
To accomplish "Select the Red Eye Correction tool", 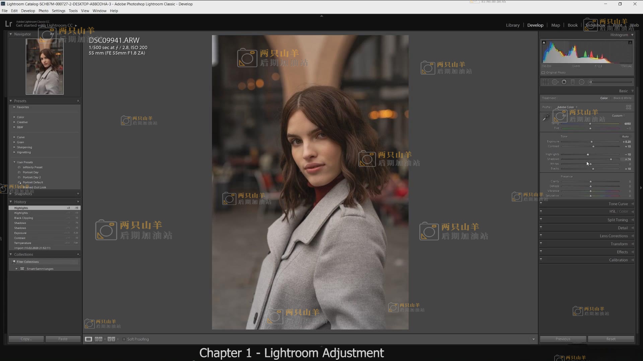I will click(x=564, y=82).
